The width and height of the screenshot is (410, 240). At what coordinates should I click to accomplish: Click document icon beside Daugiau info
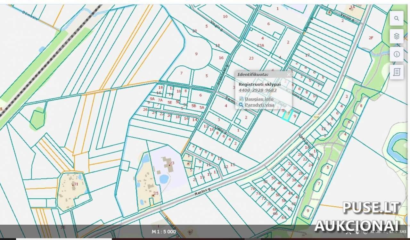click(241, 99)
